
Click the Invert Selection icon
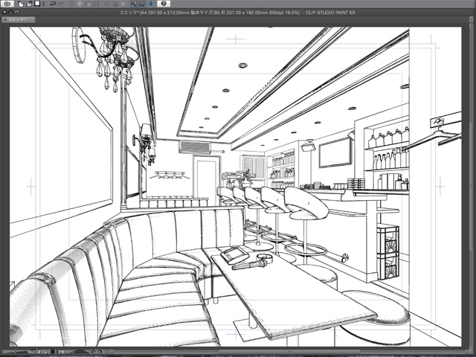tap(115, 4)
